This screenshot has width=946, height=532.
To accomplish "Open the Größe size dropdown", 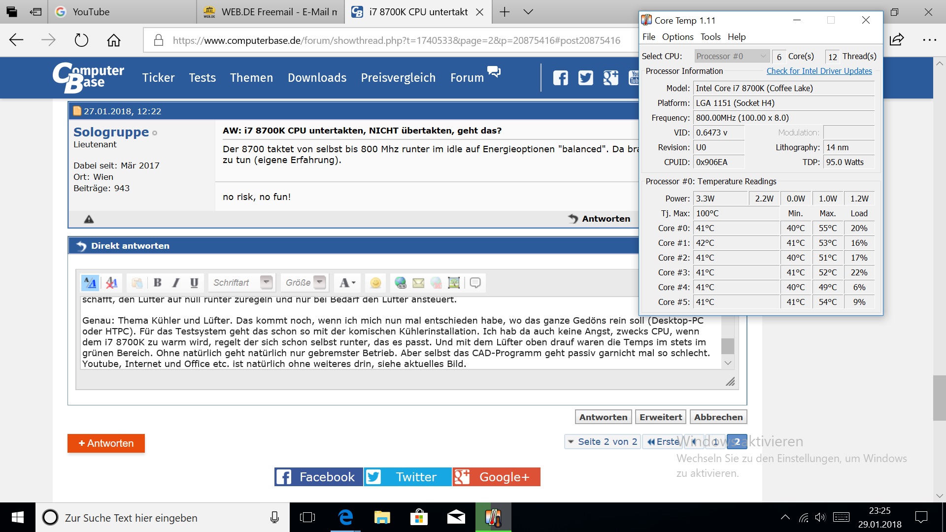I will [x=320, y=282].
